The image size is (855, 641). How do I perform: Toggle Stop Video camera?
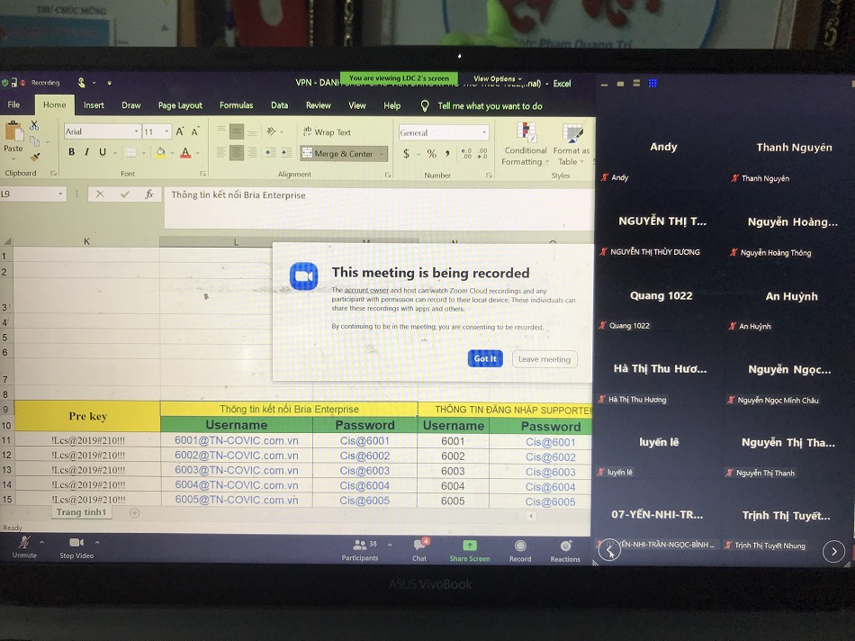[76, 542]
